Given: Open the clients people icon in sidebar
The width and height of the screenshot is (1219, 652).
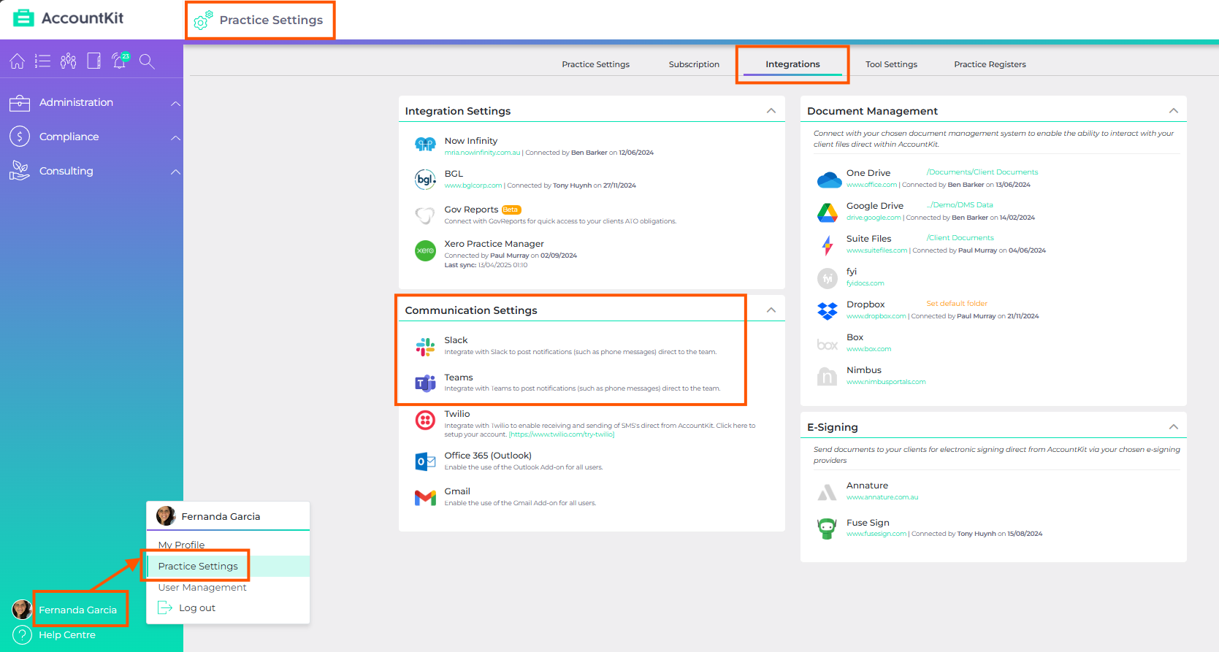Looking at the screenshot, I should tap(69, 61).
